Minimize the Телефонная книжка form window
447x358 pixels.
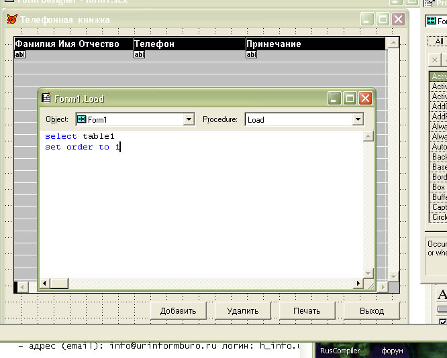click(x=367, y=19)
